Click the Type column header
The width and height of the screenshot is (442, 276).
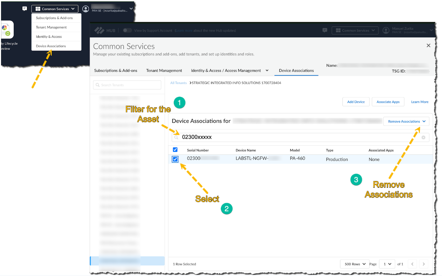click(x=329, y=150)
